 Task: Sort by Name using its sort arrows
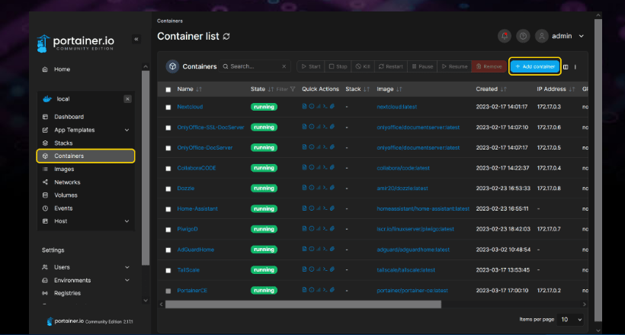pyautogui.click(x=198, y=89)
